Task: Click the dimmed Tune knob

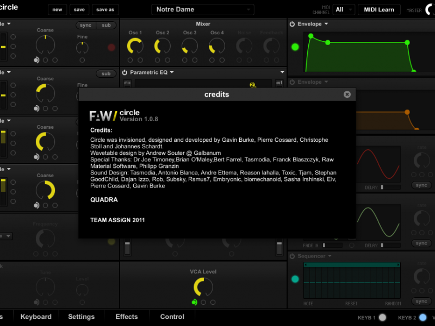Action: (x=45, y=287)
